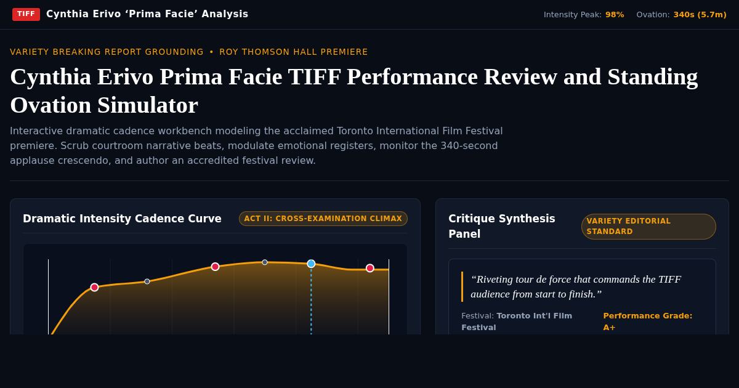Click the header title Cynthia Erivo 'Prima Facie' Analysis
The image size is (739, 388).
[147, 14]
